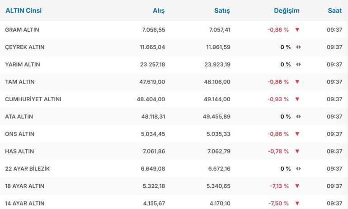Select ONS ALTIN selling price 5.035,33
The height and width of the screenshot is (209, 348).
(x=218, y=134)
